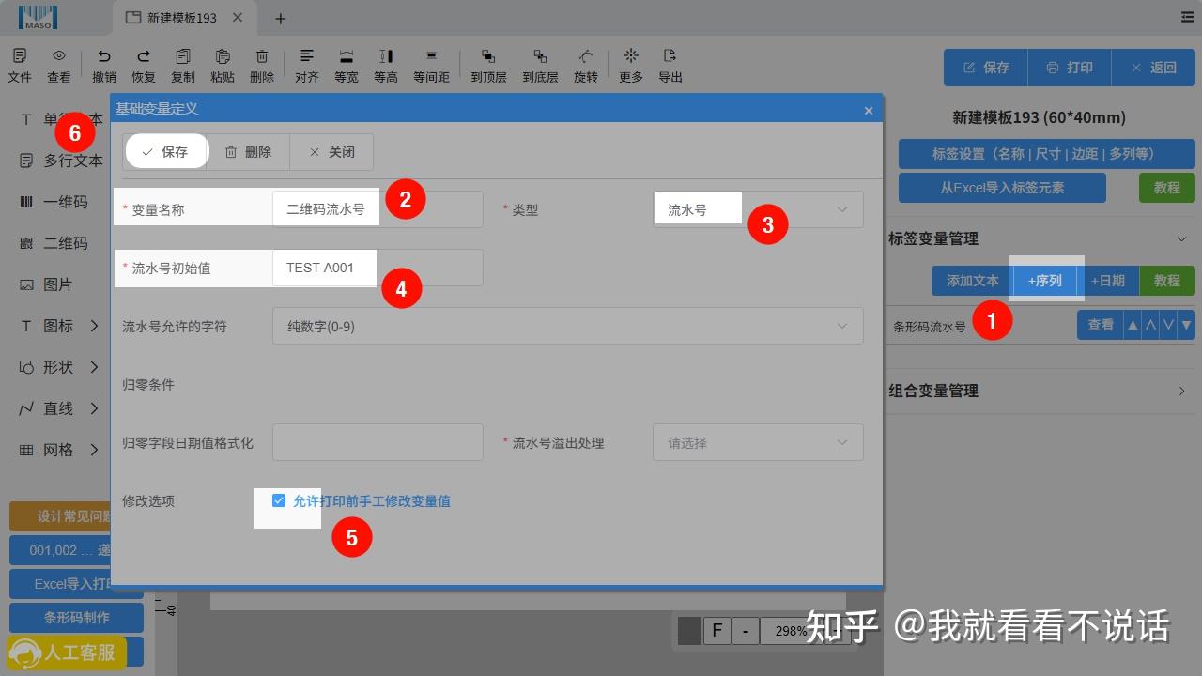Bring element to top with 到顶层
Screen dimensions: 1202x676
click(x=488, y=66)
